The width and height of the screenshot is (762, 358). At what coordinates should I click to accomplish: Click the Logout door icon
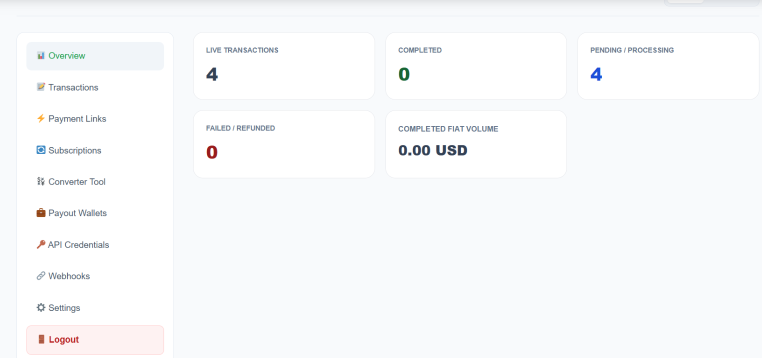click(x=41, y=339)
